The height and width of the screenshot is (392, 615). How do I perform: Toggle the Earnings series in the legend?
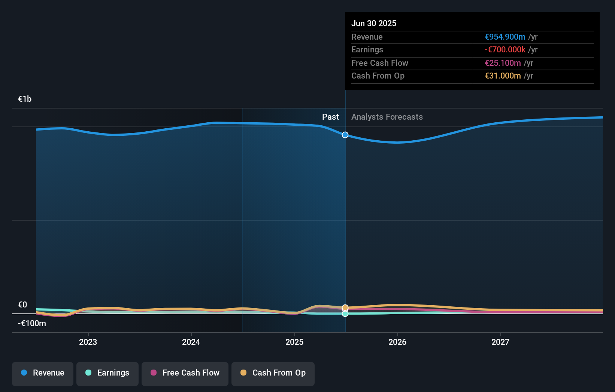(107, 373)
